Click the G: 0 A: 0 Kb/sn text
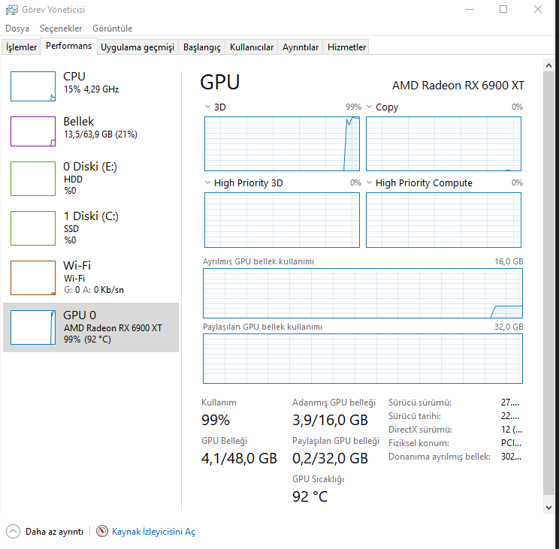The height and width of the screenshot is (549, 559). (94, 290)
